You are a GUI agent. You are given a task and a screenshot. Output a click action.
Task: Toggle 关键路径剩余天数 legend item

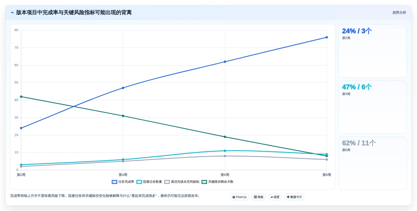click(x=217, y=182)
